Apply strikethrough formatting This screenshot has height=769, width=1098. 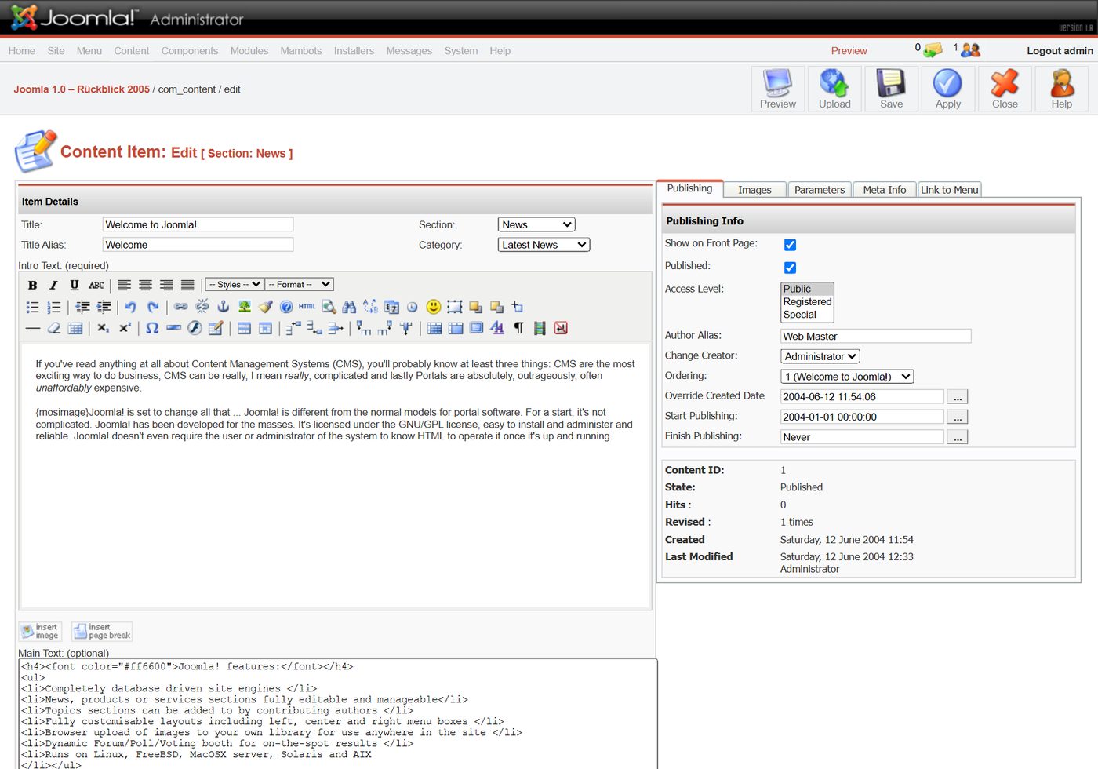[96, 285]
